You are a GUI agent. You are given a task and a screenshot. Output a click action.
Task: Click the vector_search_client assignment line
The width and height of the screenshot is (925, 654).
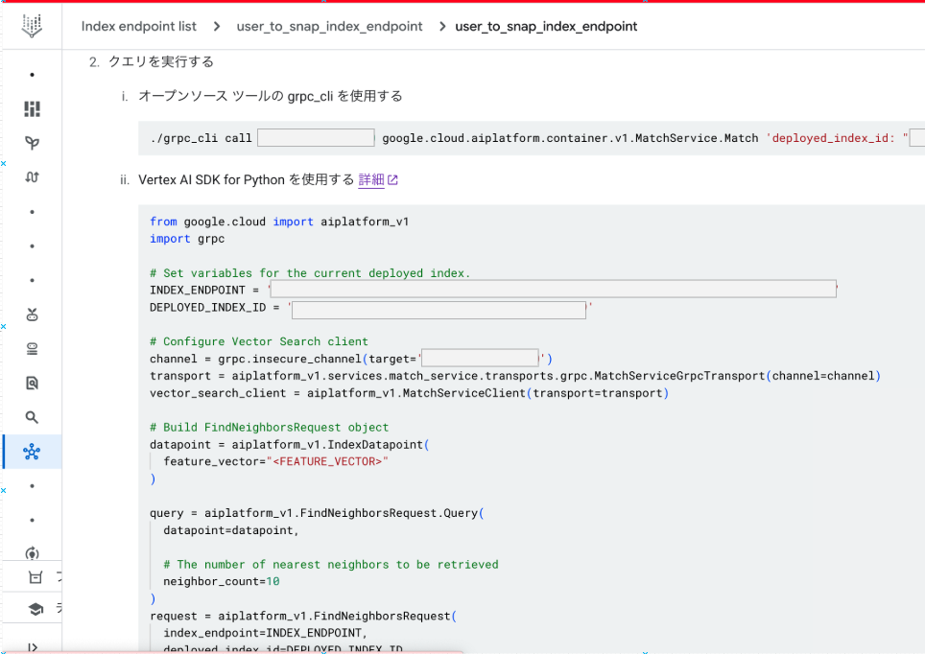[x=409, y=393]
